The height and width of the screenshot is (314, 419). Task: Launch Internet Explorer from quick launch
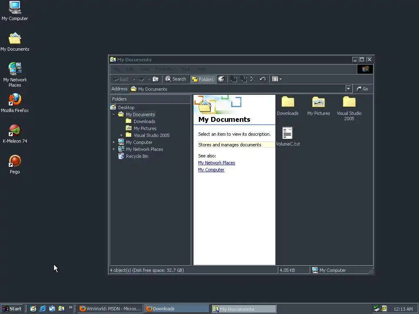pyautogui.click(x=43, y=309)
